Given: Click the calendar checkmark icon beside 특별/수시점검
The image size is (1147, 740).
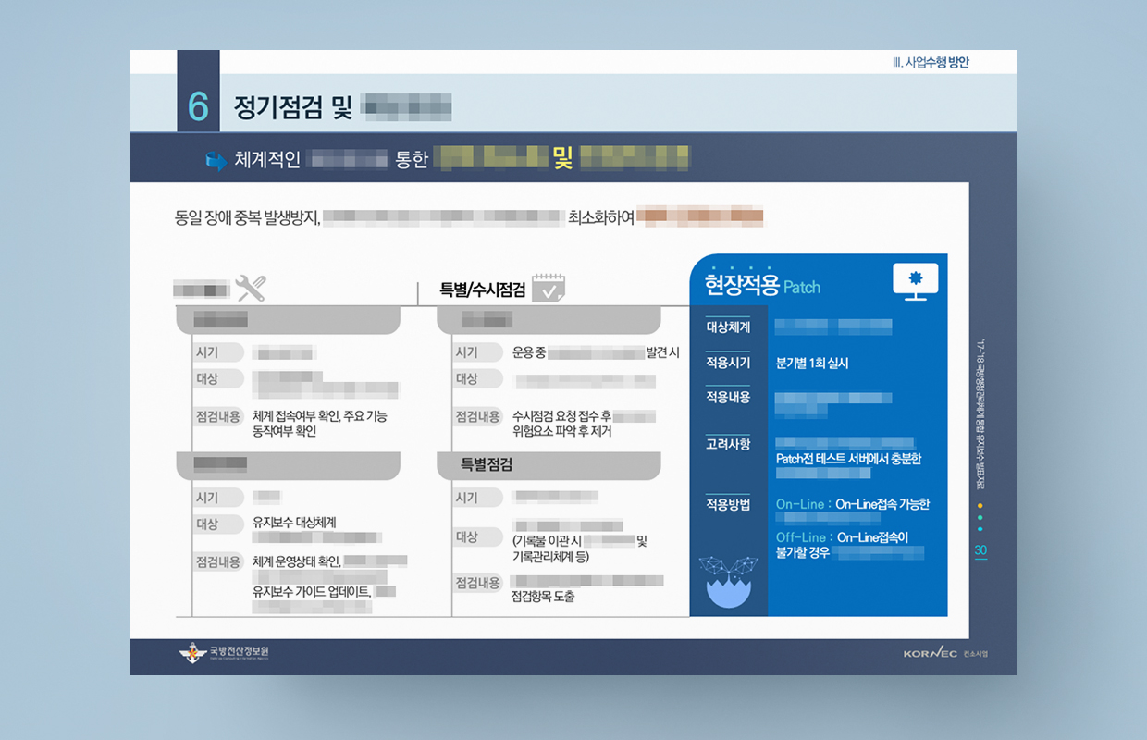Looking at the screenshot, I should [549, 288].
